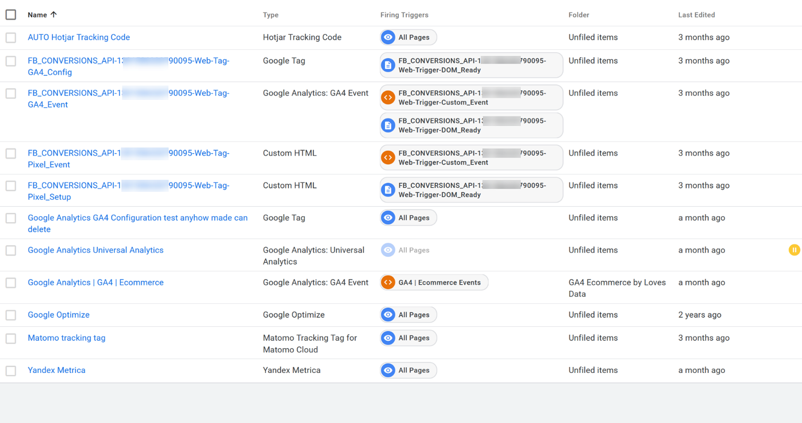Check the Yandex Metrica row checkbox
The width and height of the screenshot is (802, 423).
click(11, 370)
